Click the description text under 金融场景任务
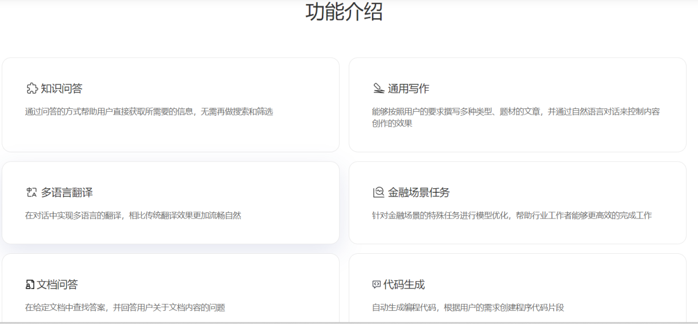 (x=511, y=216)
